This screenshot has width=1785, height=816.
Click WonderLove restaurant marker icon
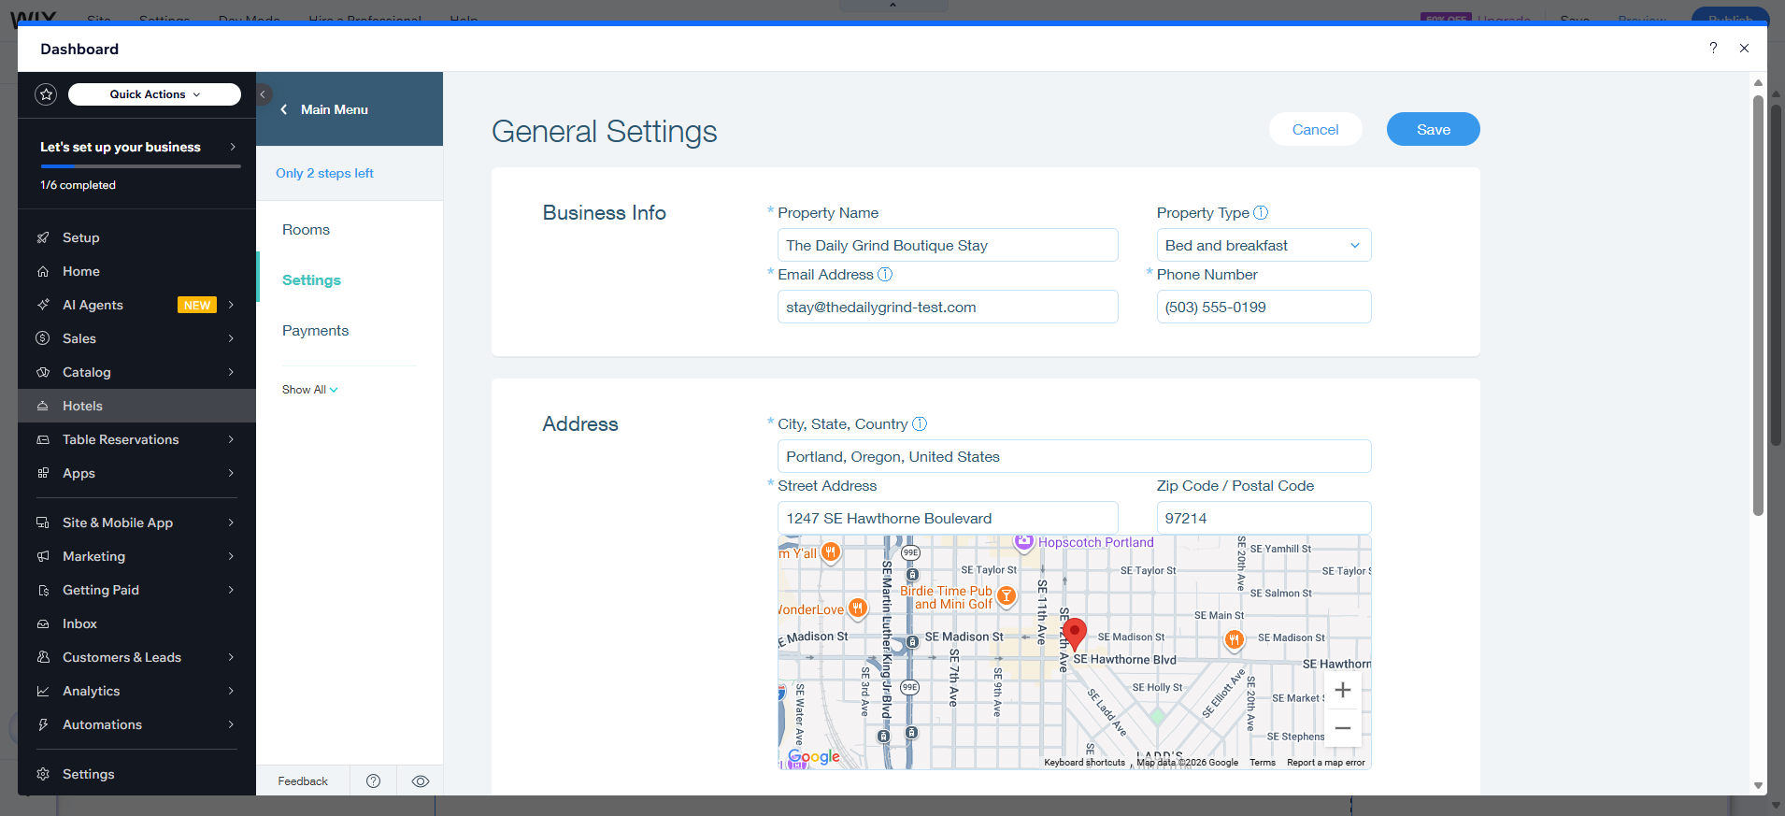[857, 608]
